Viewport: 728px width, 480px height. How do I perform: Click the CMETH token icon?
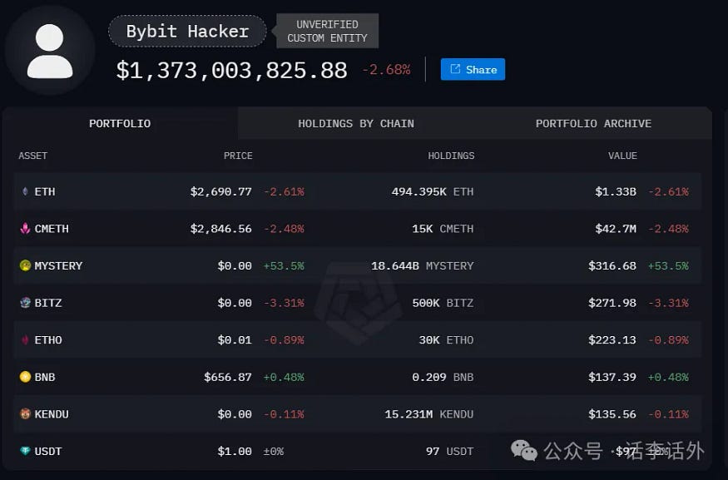click(x=25, y=229)
